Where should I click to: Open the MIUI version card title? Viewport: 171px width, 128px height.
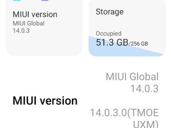point(35,15)
